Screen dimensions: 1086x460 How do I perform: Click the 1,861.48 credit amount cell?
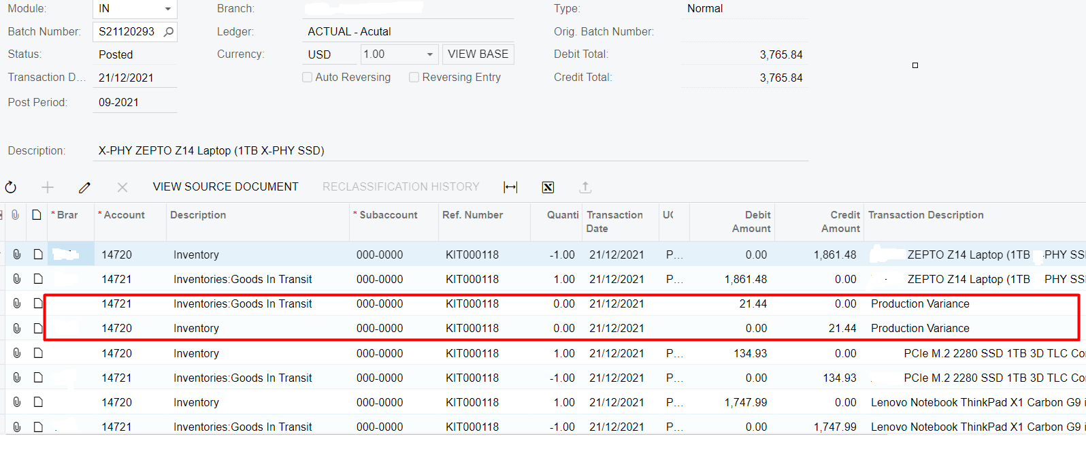point(819,254)
